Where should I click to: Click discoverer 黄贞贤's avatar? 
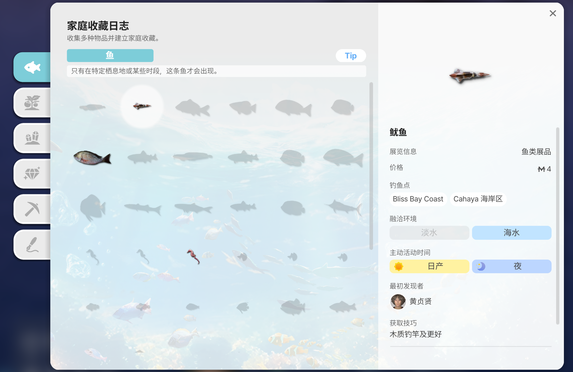tap(398, 302)
